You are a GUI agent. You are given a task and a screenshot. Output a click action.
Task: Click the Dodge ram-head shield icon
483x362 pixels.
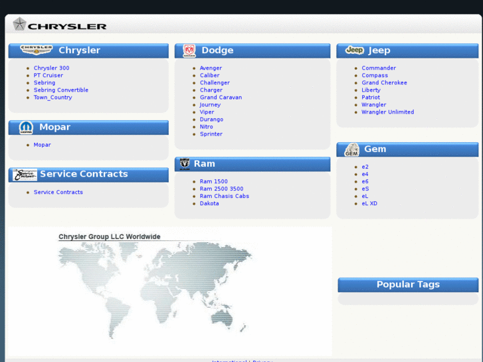pos(189,50)
